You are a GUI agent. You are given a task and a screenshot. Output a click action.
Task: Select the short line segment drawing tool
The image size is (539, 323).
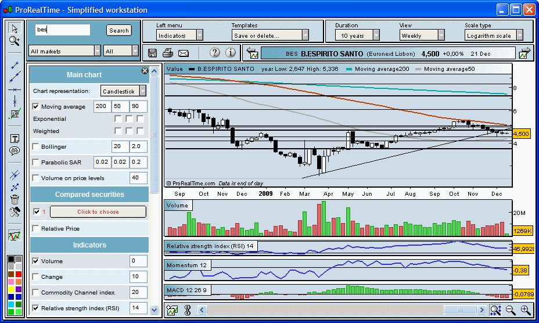[x=15, y=65]
